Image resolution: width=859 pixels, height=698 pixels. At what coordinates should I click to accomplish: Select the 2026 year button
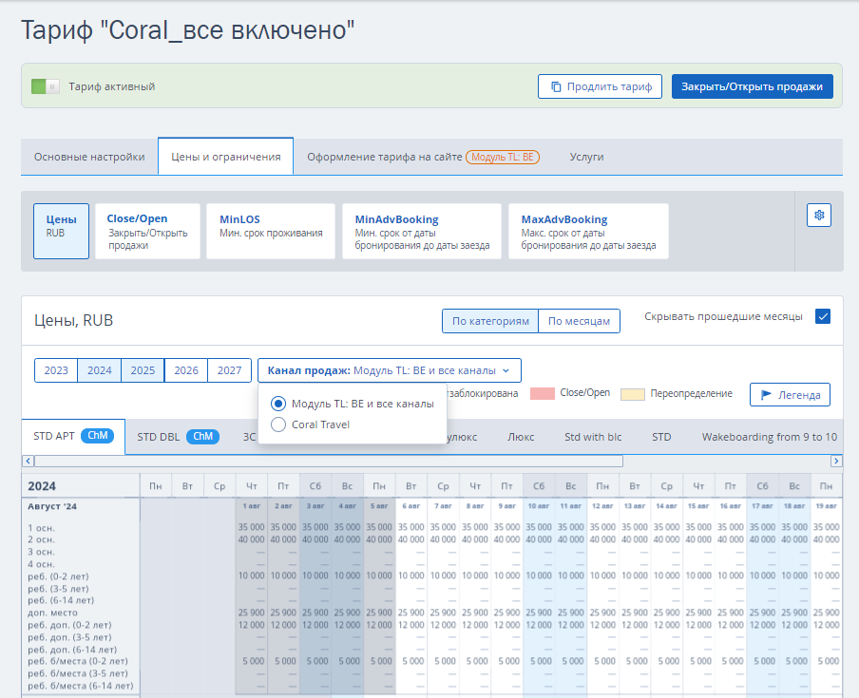(x=186, y=370)
